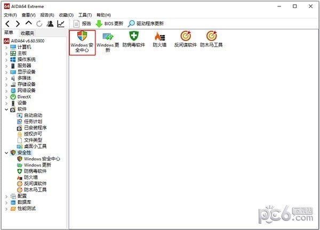Select 主板 in the tree
This screenshot has height=230, width=320.
pyautogui.click(x=18, y=53)
